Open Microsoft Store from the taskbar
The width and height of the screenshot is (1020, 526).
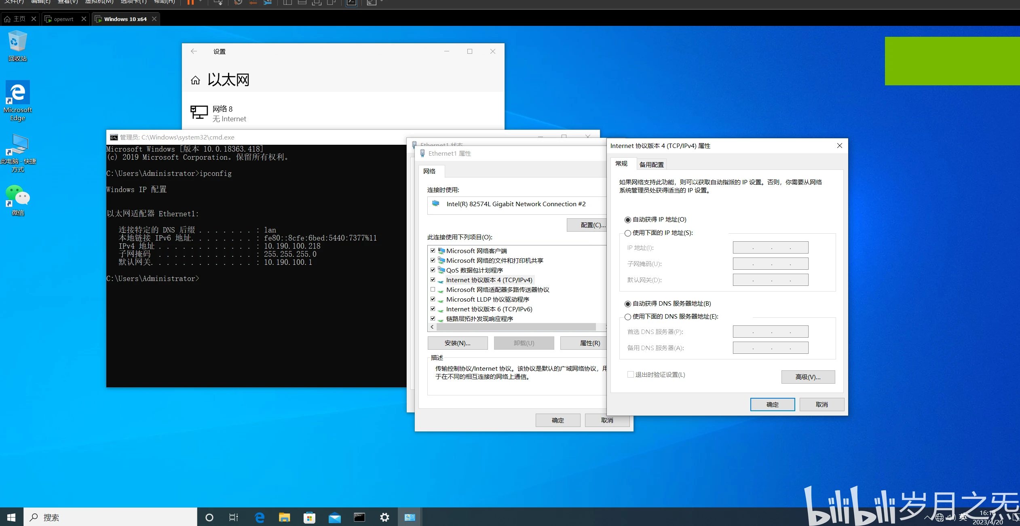pyautogui.click(x=309, y=517)
